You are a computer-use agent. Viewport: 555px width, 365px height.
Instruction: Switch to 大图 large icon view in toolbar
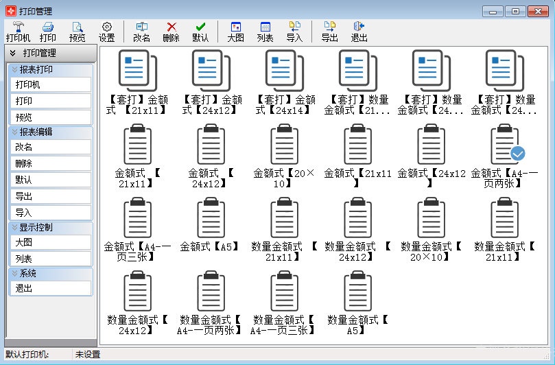click(x=235, y=27)
